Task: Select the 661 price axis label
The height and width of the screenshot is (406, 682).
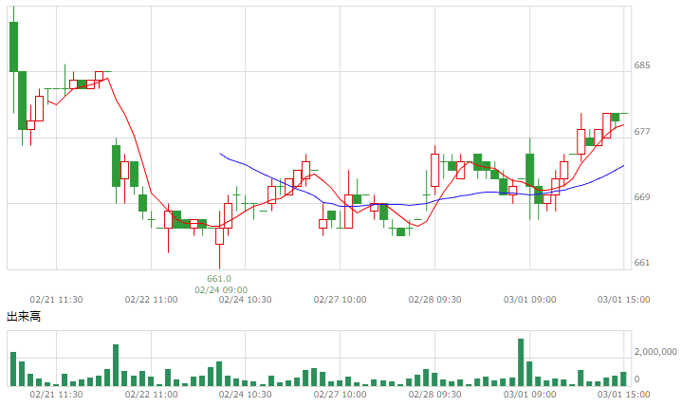Action: 642,263
